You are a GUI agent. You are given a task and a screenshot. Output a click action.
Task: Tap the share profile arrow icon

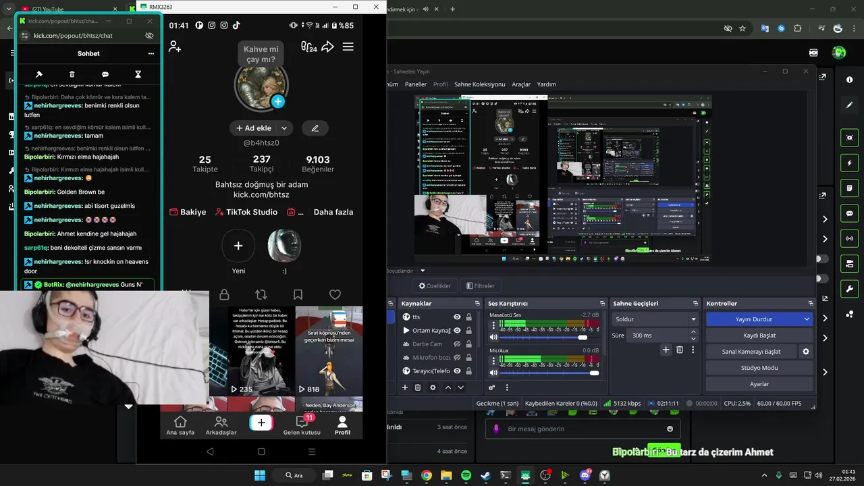(x=328, y=47)
